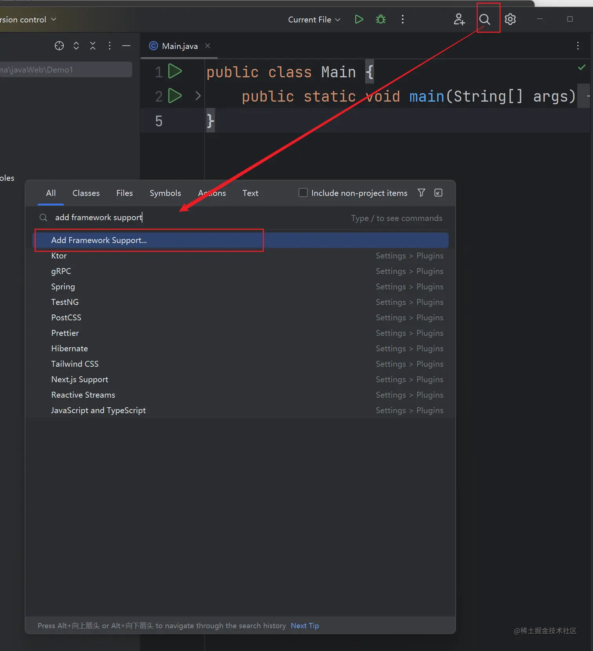Open Search Everywhere magnifier icon
Viewport: 593px width, 651px height.
[x=485, y=19]
